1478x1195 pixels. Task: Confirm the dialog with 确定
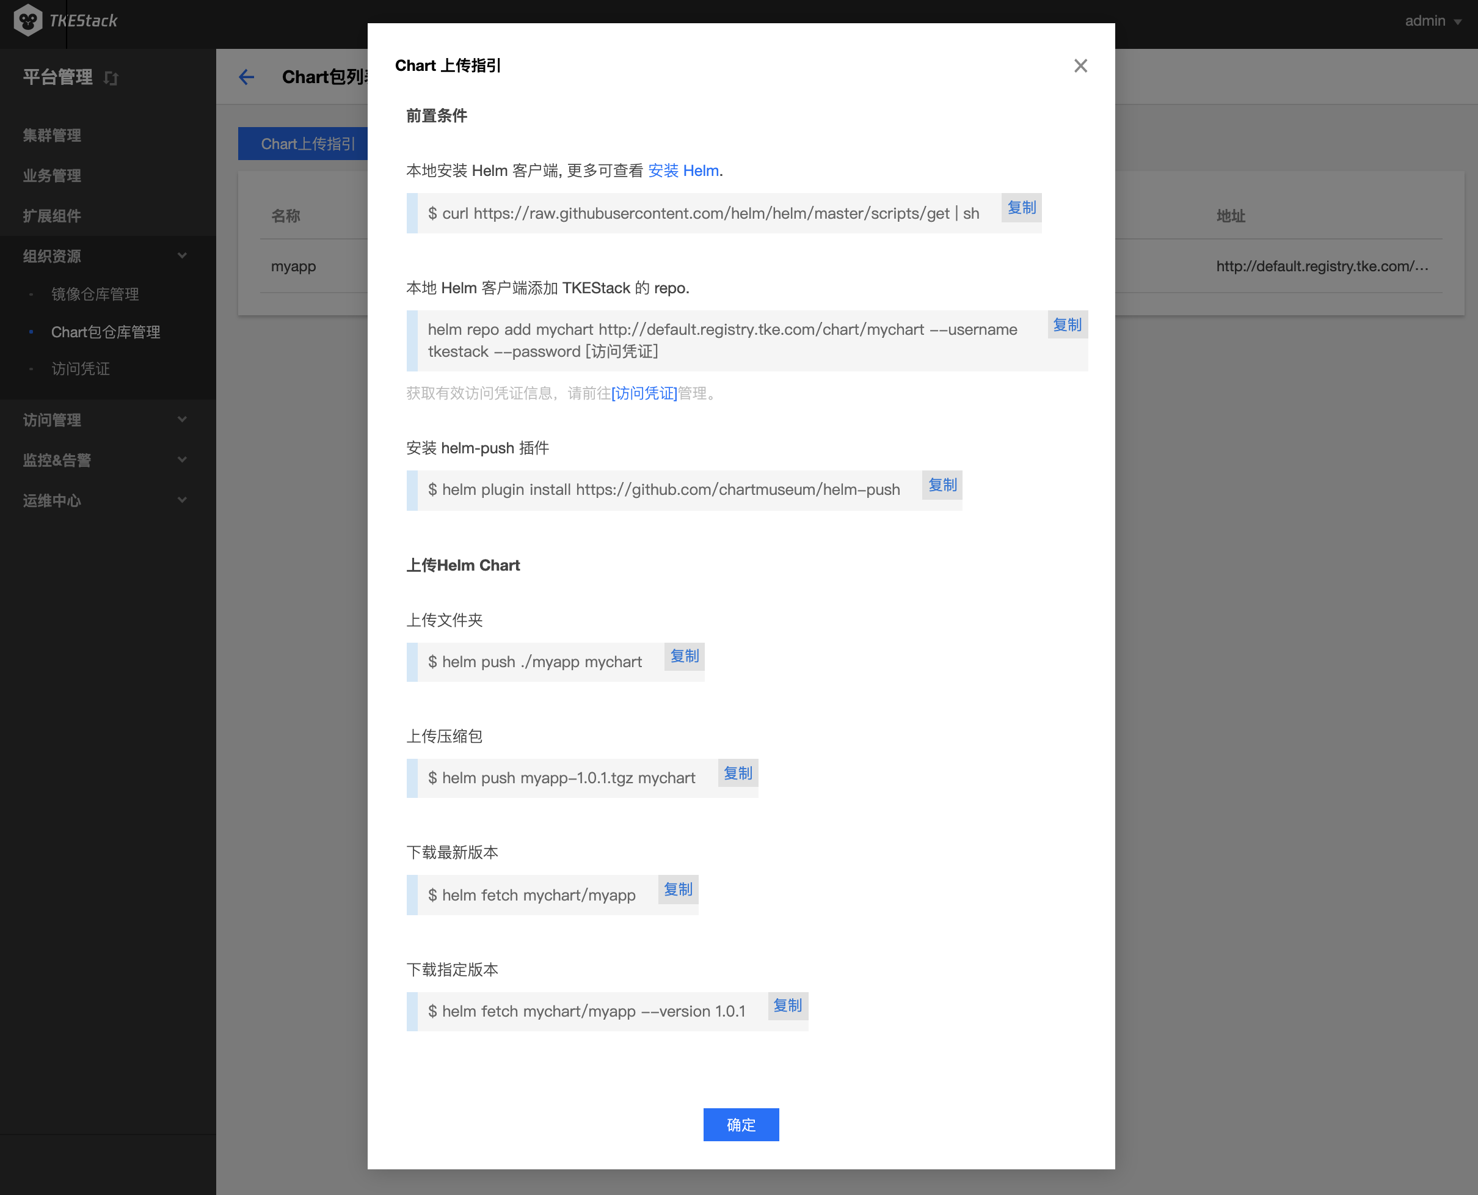pos(741,1125)
